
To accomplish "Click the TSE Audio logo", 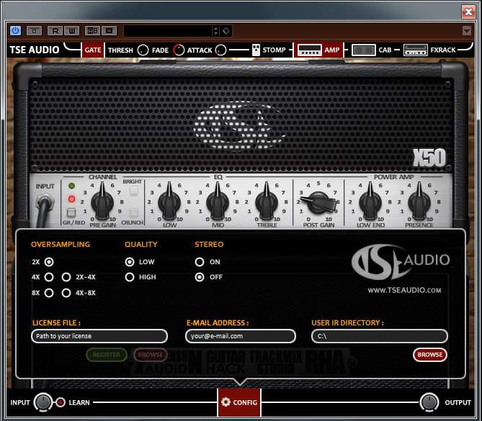I will (x=401, y=262).
